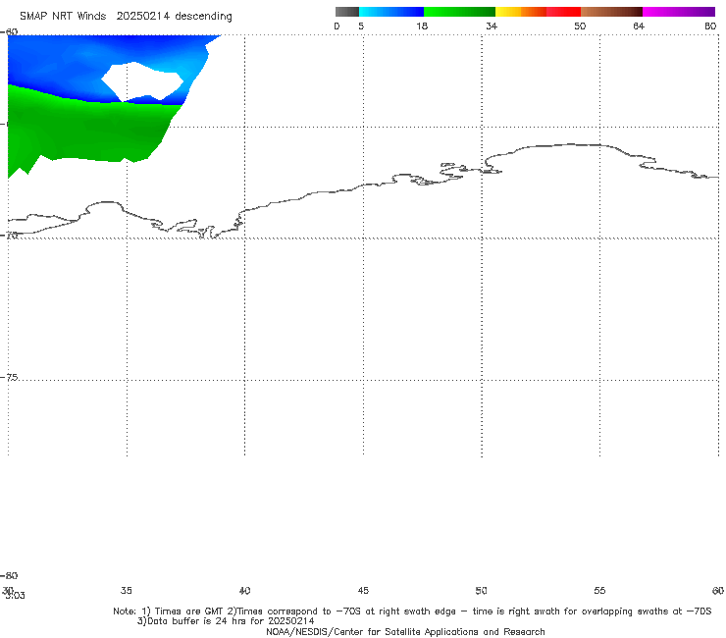This screenshot has width=726, height=638.
Task: Click the color bar scale label '18'
Action: coord(422,26)
